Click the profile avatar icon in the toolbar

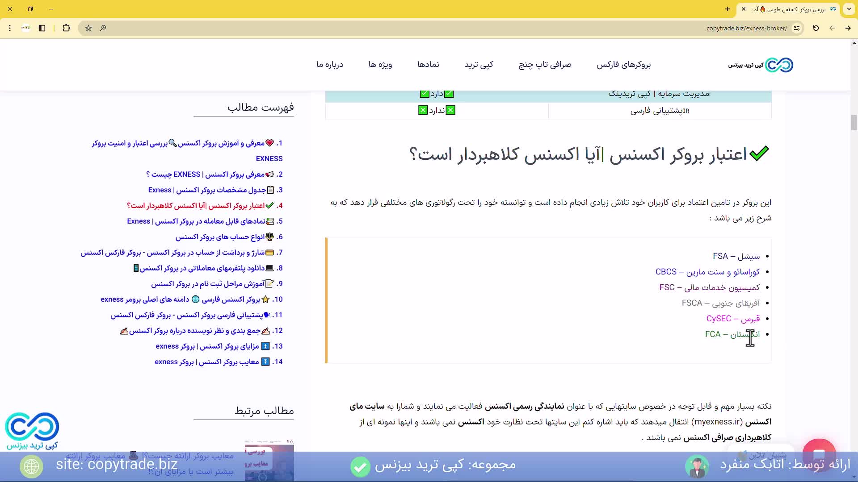(26, 28)
